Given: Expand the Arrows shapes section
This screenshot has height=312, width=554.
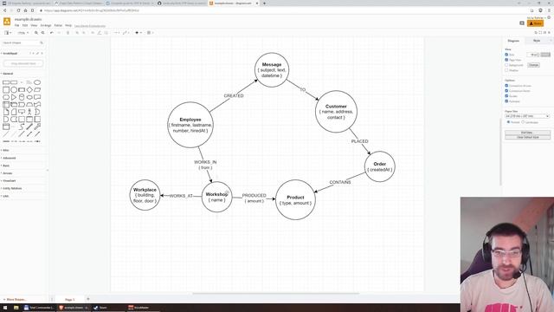Looking at the screenshot, I should tap(8, 173).
